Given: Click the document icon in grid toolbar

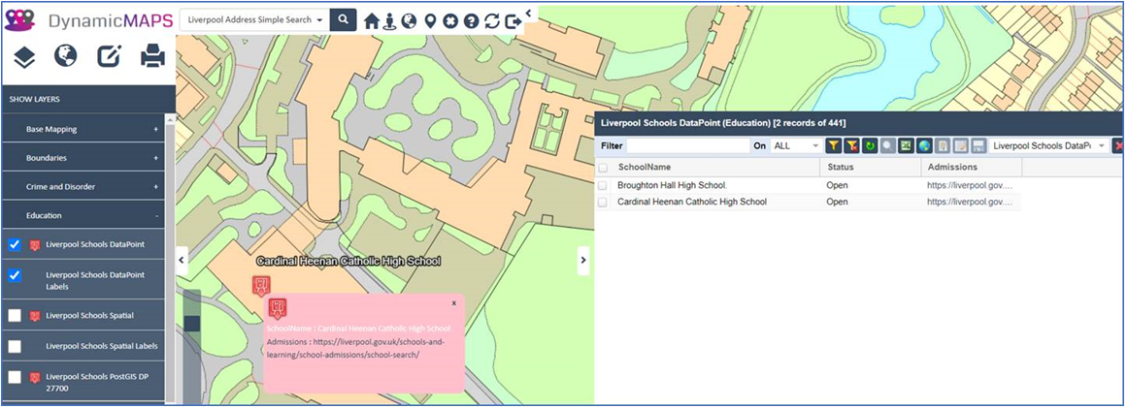Looking at the screenshot, I should [943, 145].
